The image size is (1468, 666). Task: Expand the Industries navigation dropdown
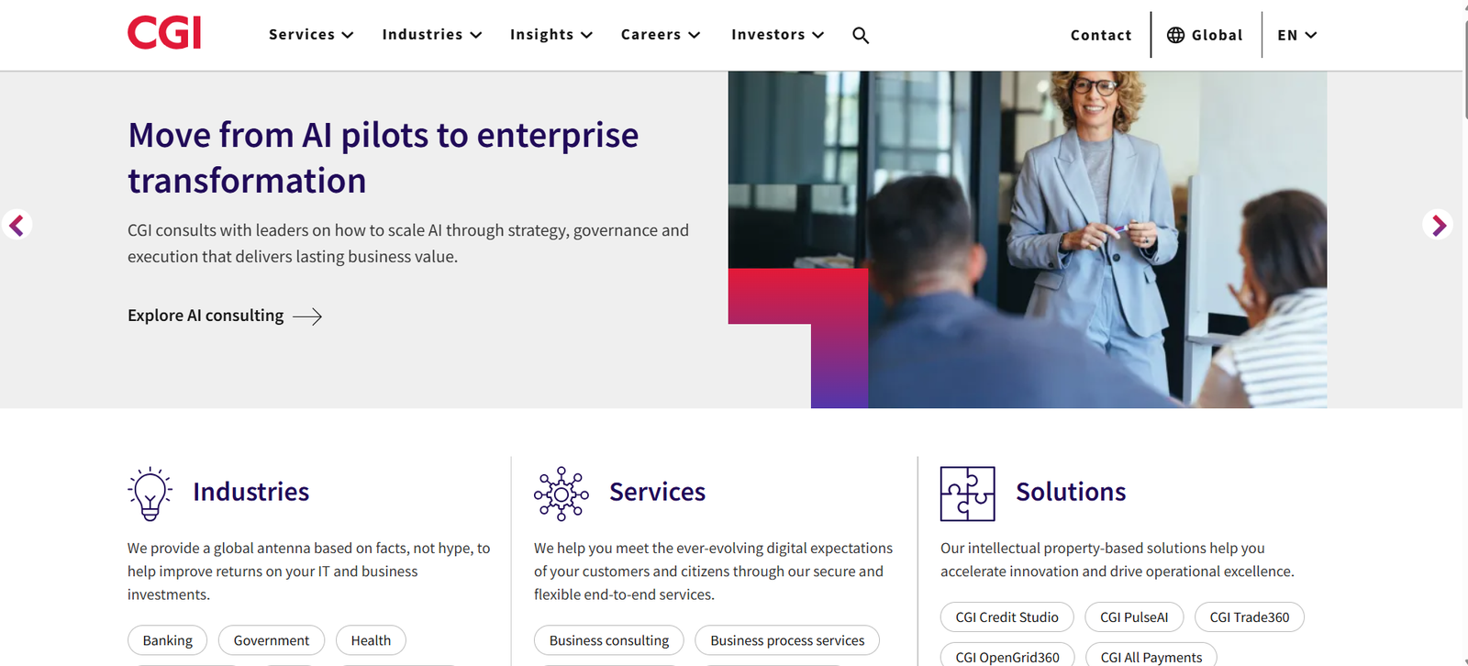(x=432, y=35)
